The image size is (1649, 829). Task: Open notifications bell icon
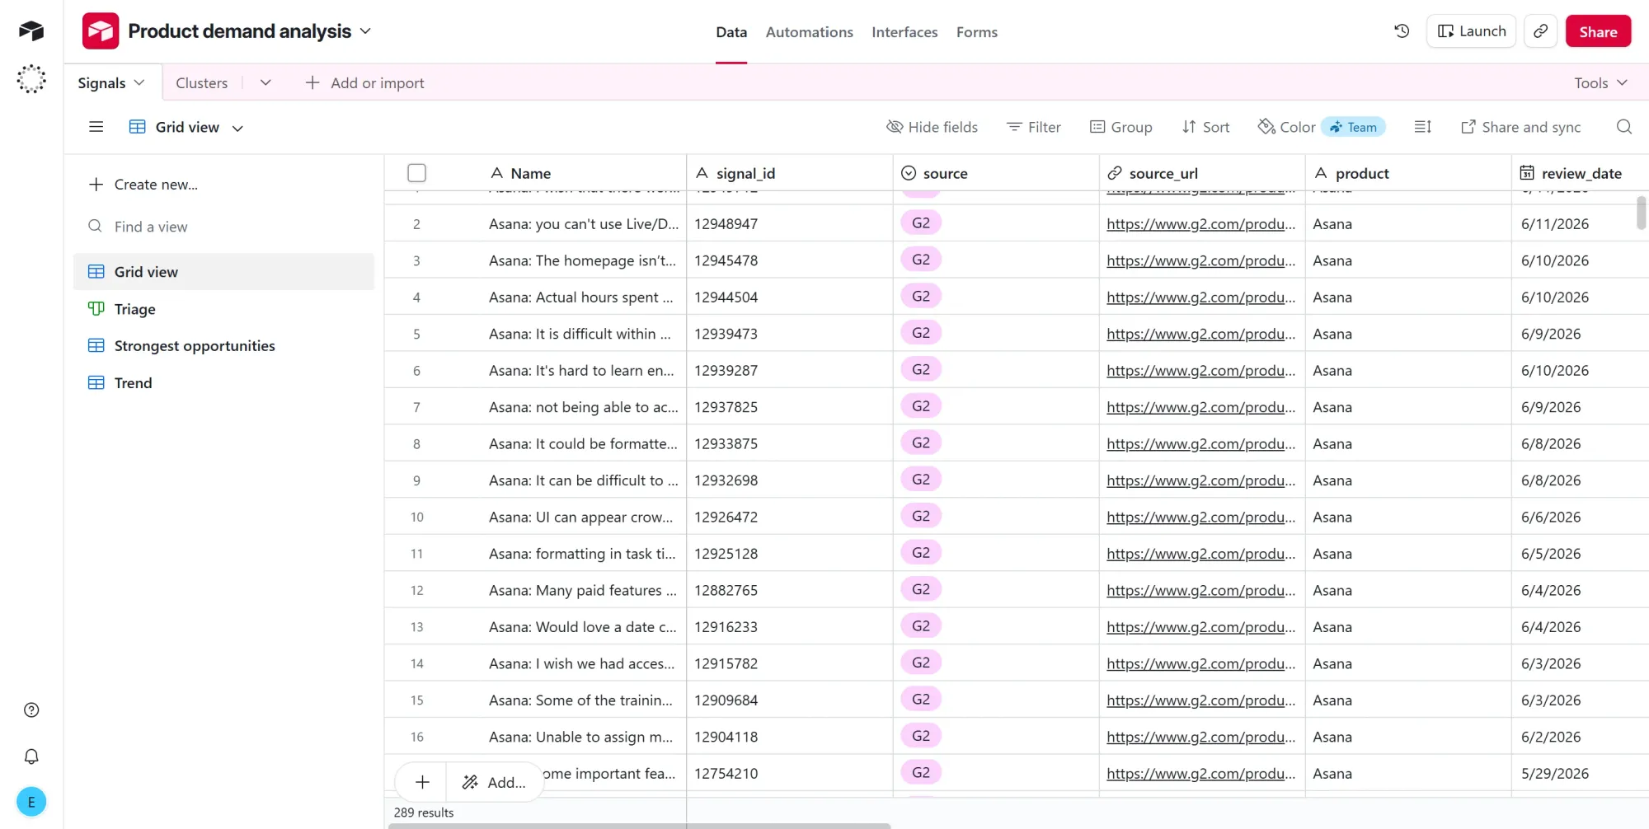(31, 756)
